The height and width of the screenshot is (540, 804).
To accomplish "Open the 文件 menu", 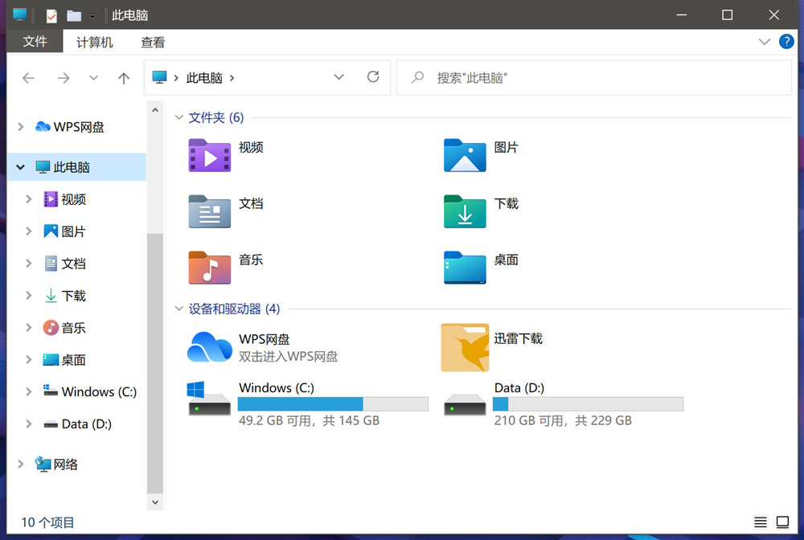I will coord(35,42).
